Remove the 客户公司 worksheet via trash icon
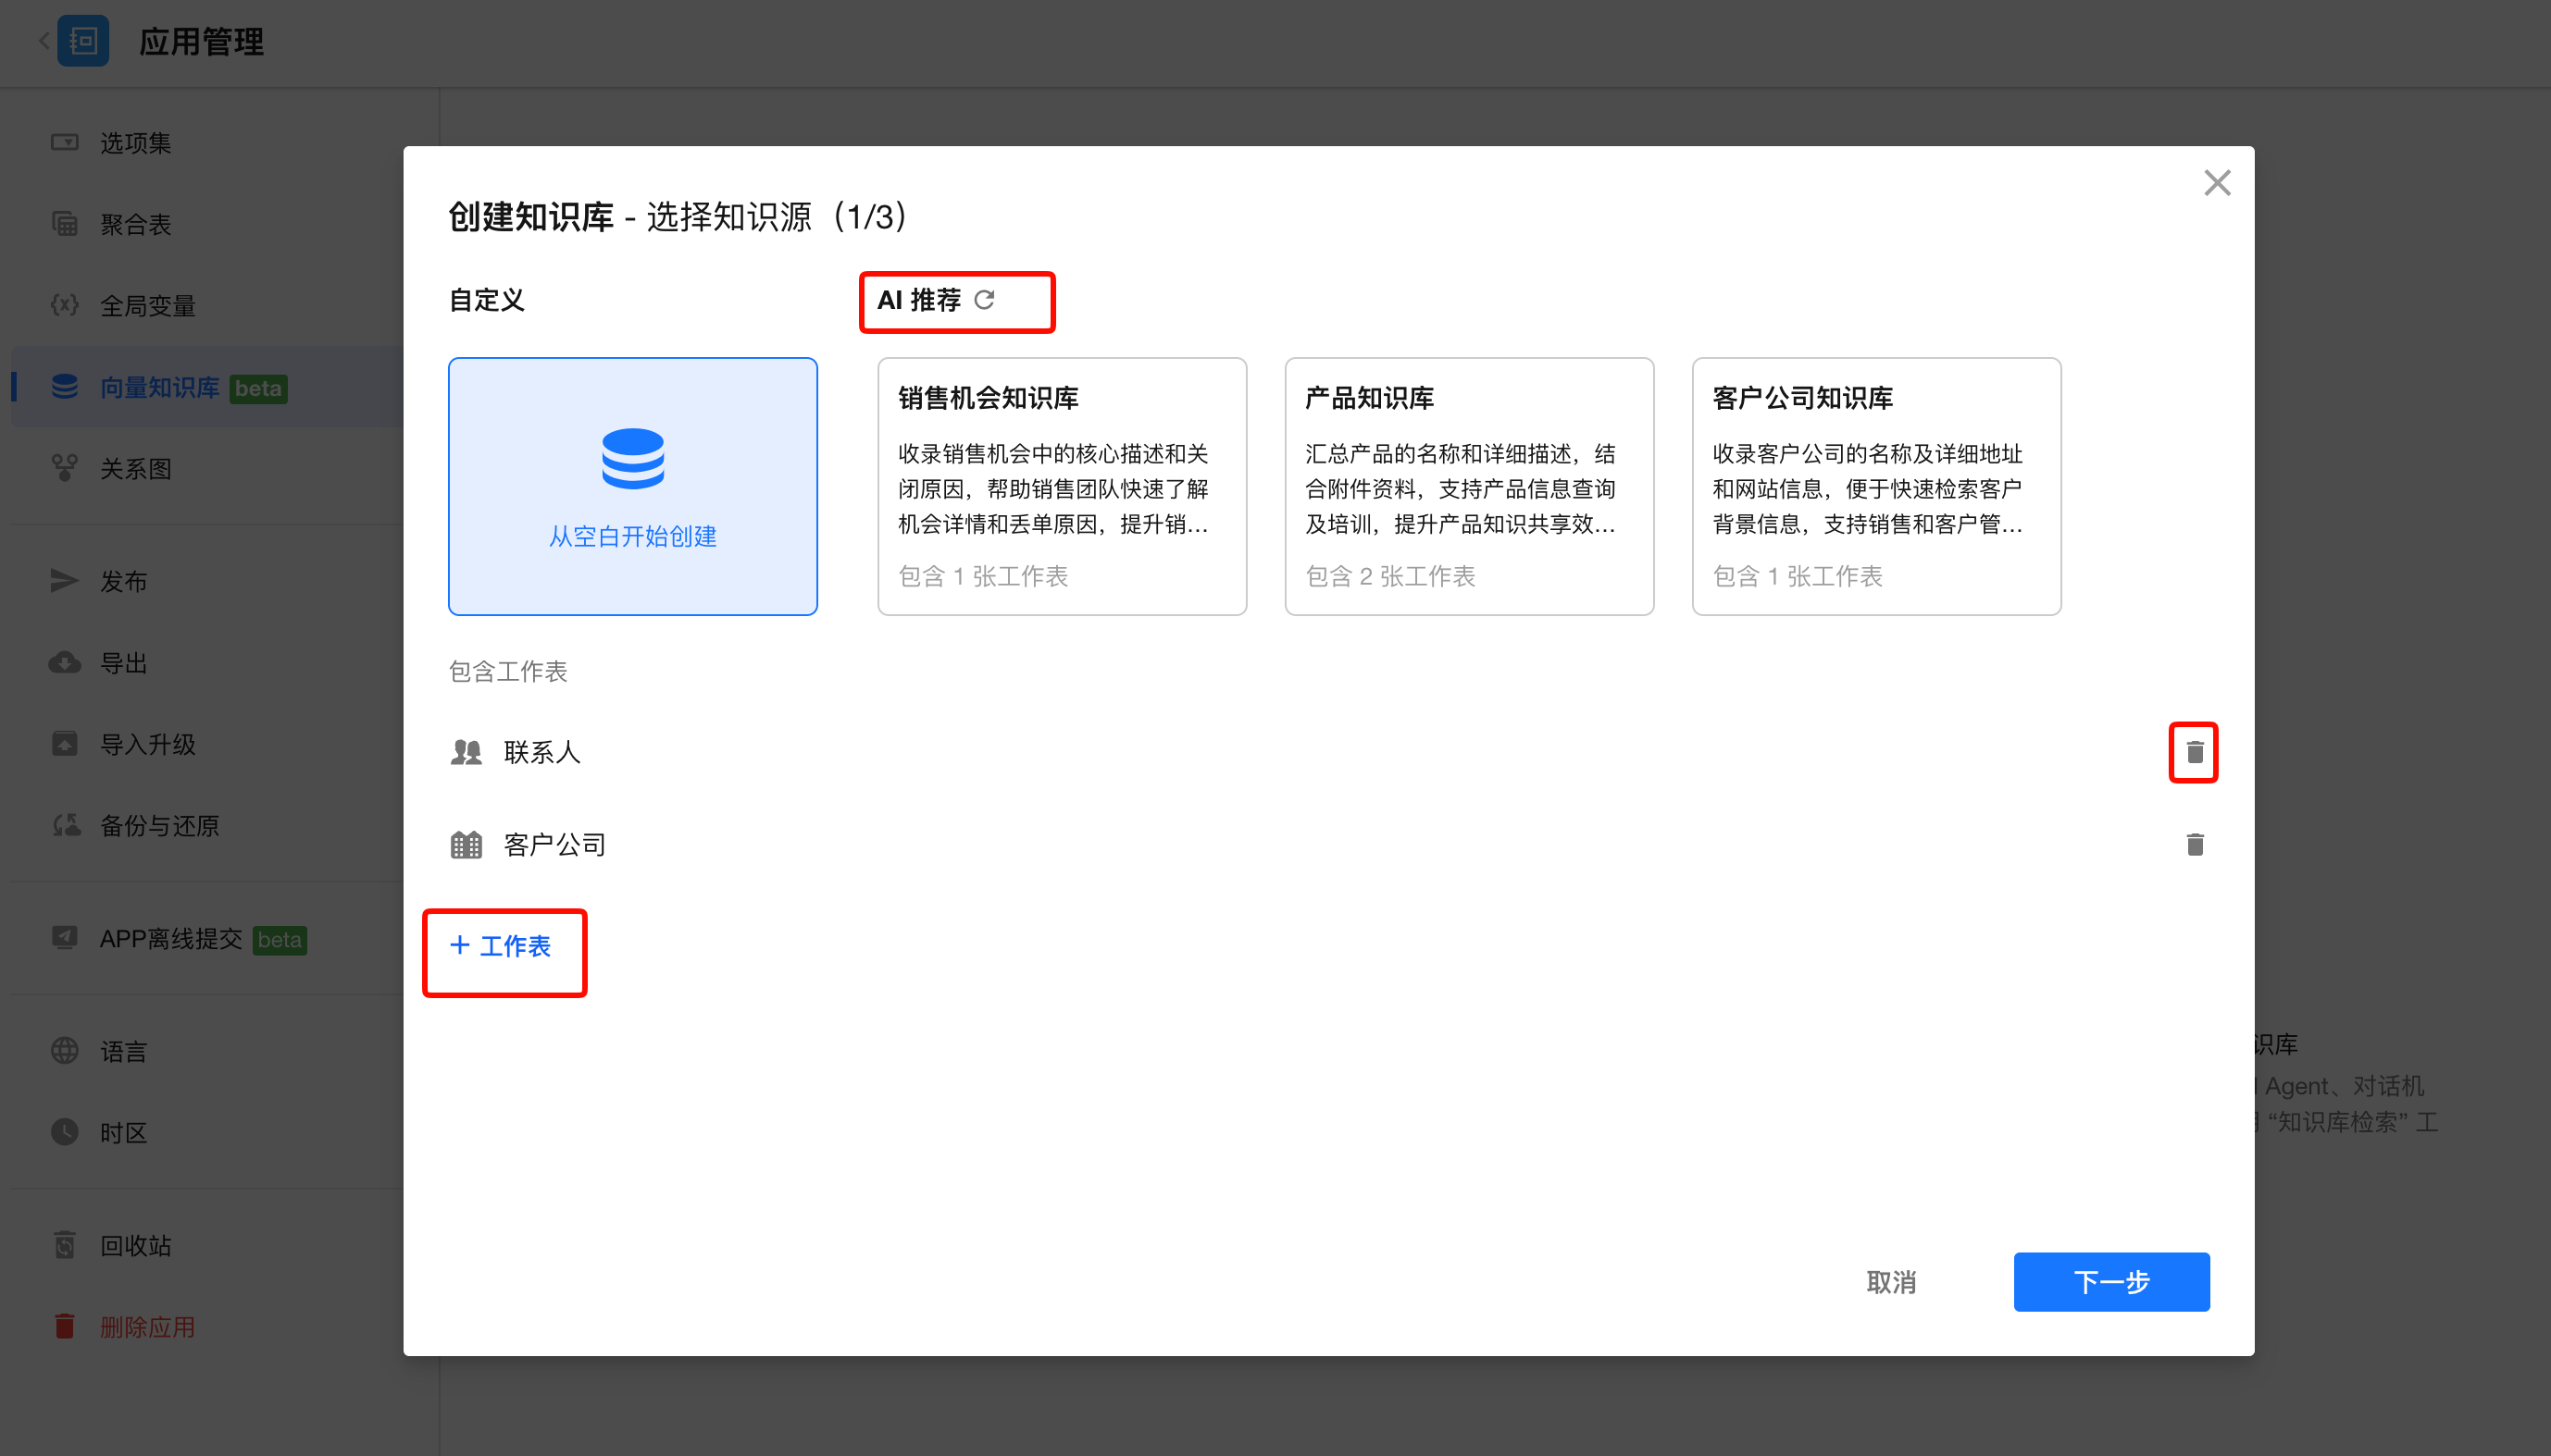The image size is (2551, 1456). coord(2194,845)
